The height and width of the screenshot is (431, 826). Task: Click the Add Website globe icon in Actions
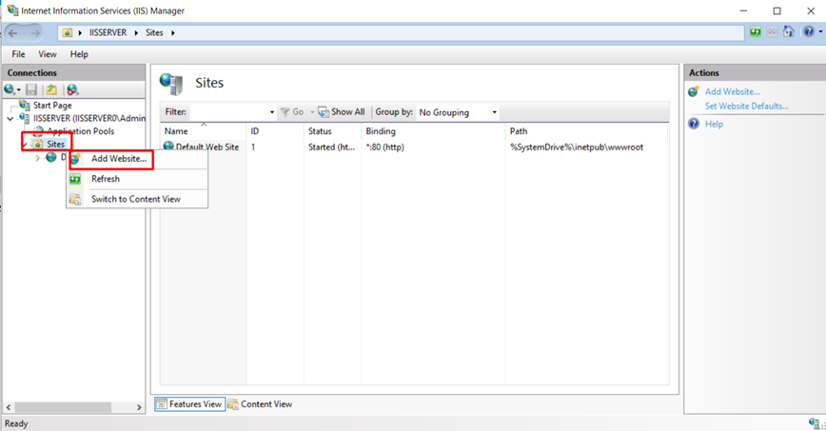pos(694,91)
